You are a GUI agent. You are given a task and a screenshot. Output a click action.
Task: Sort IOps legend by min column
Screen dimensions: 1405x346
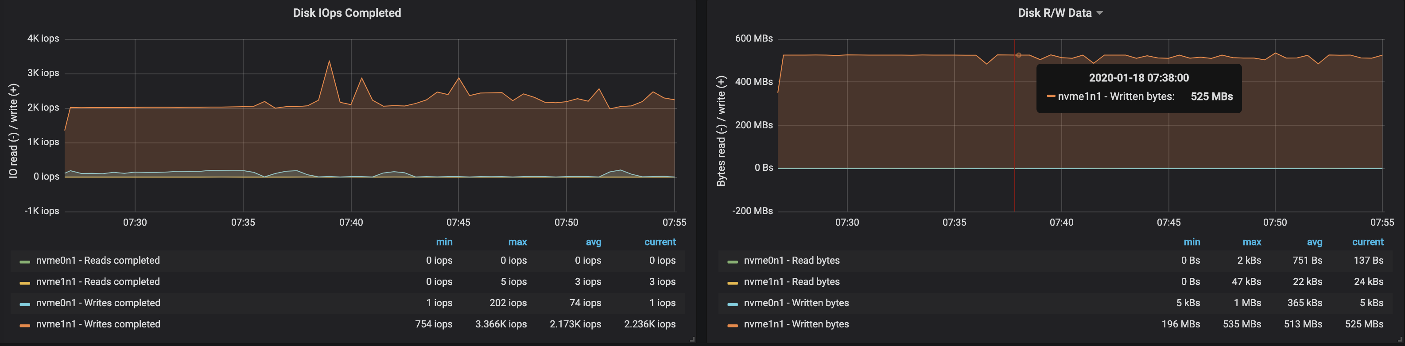(x=445, y=242)
